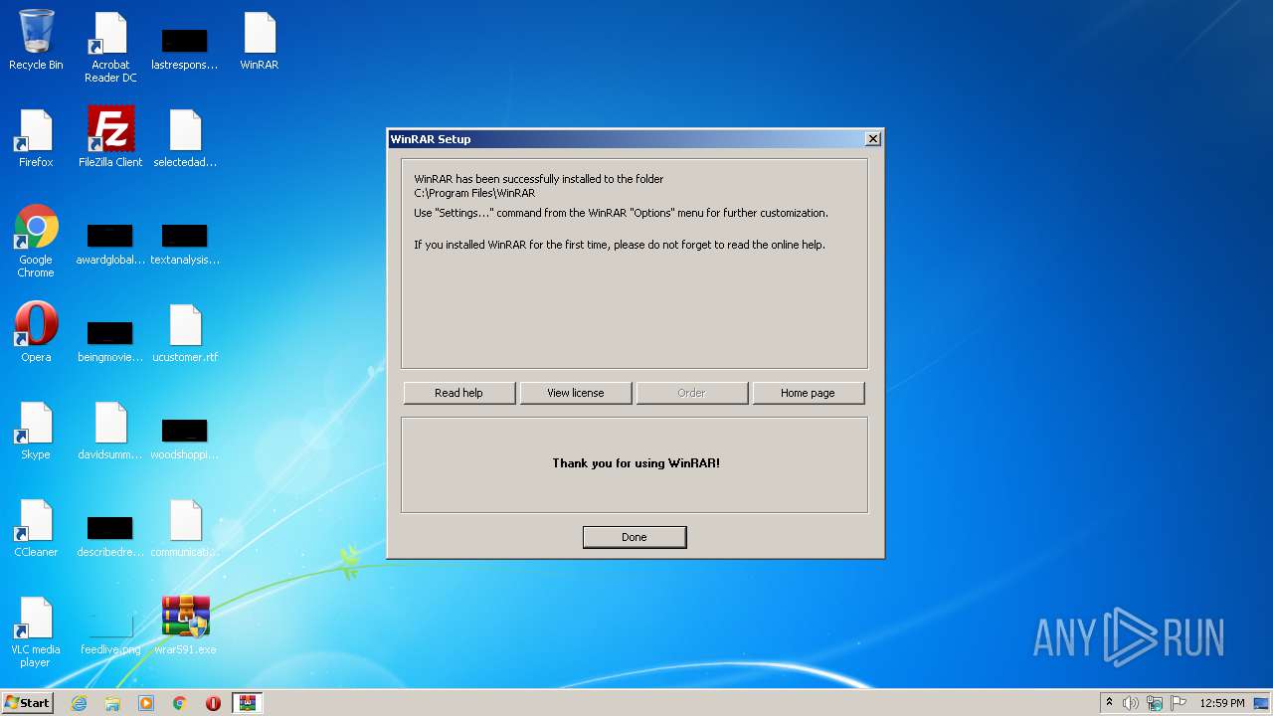Select the awardglobal... desktop file
Viewport: 1273px width, 716px height.
coord(110,245)
